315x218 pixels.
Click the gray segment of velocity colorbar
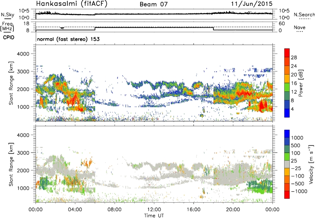pos(287,164)
